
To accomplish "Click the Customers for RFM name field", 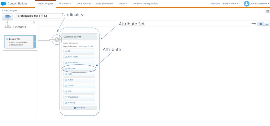I will click(x=38, y=16).
